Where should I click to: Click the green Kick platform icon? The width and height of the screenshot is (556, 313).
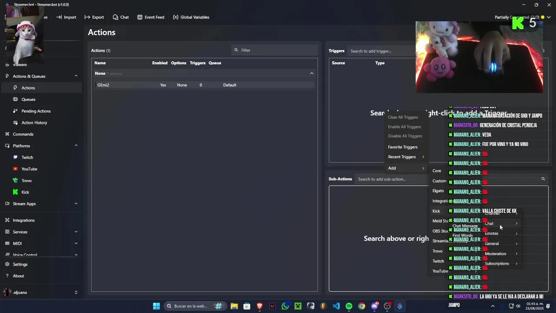16,192
